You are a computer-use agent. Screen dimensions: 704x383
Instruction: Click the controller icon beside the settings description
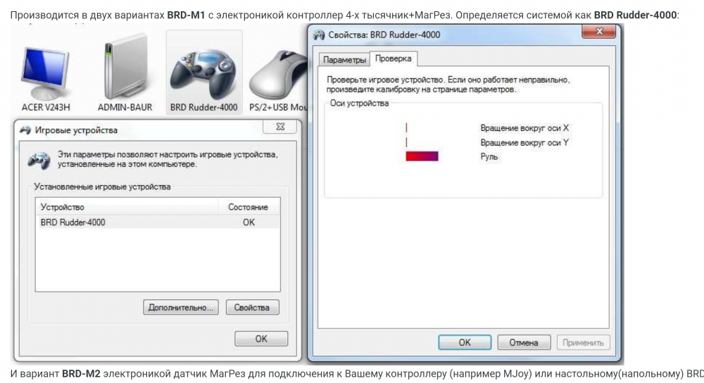coord(39,161)
